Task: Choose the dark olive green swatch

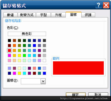Action: click(x=19, y=41)
